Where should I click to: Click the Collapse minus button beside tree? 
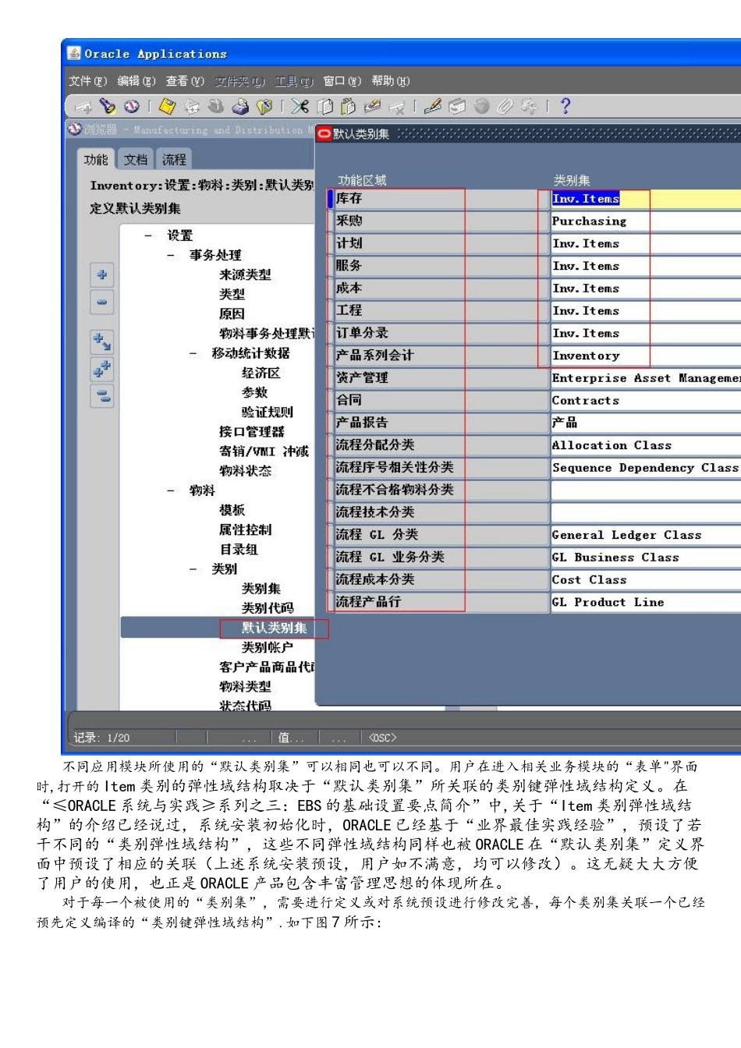click(x=102, y=302)
